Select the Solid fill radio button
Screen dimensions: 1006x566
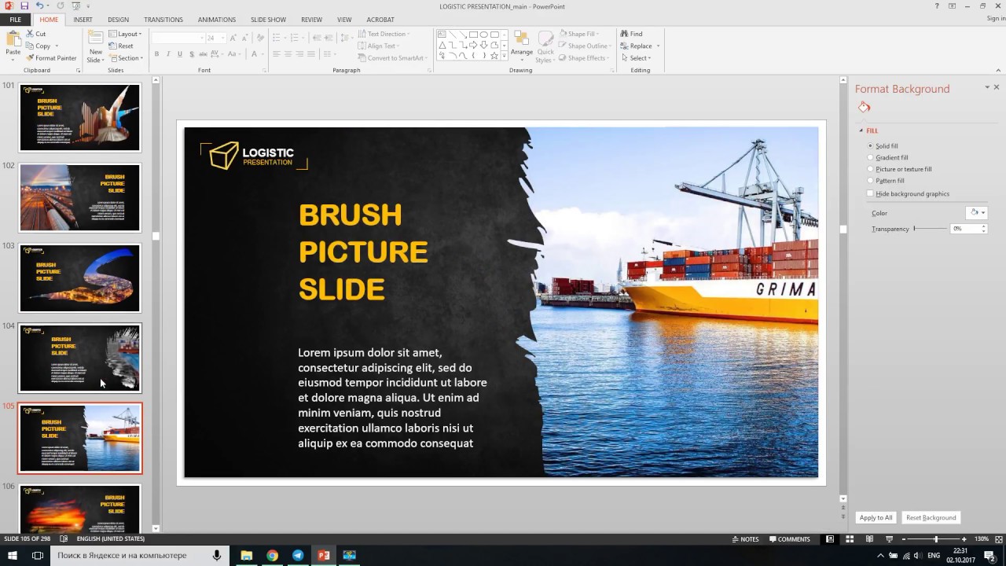pos(870,146)
